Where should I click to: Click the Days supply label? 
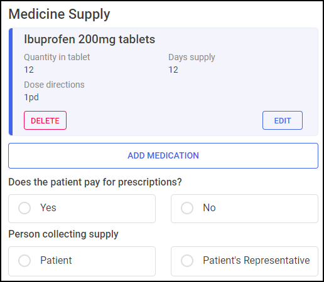click(192, 57)
